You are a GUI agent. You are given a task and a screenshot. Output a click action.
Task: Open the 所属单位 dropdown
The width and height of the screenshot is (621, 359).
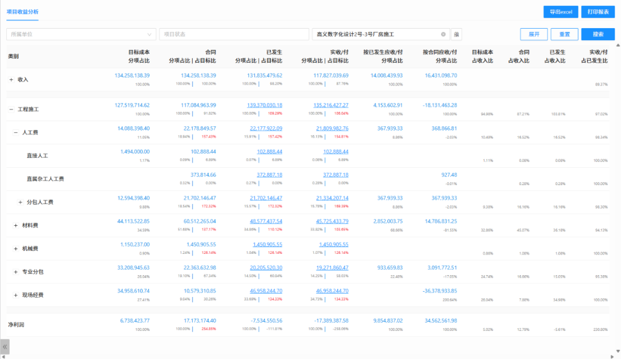[81, 34]
